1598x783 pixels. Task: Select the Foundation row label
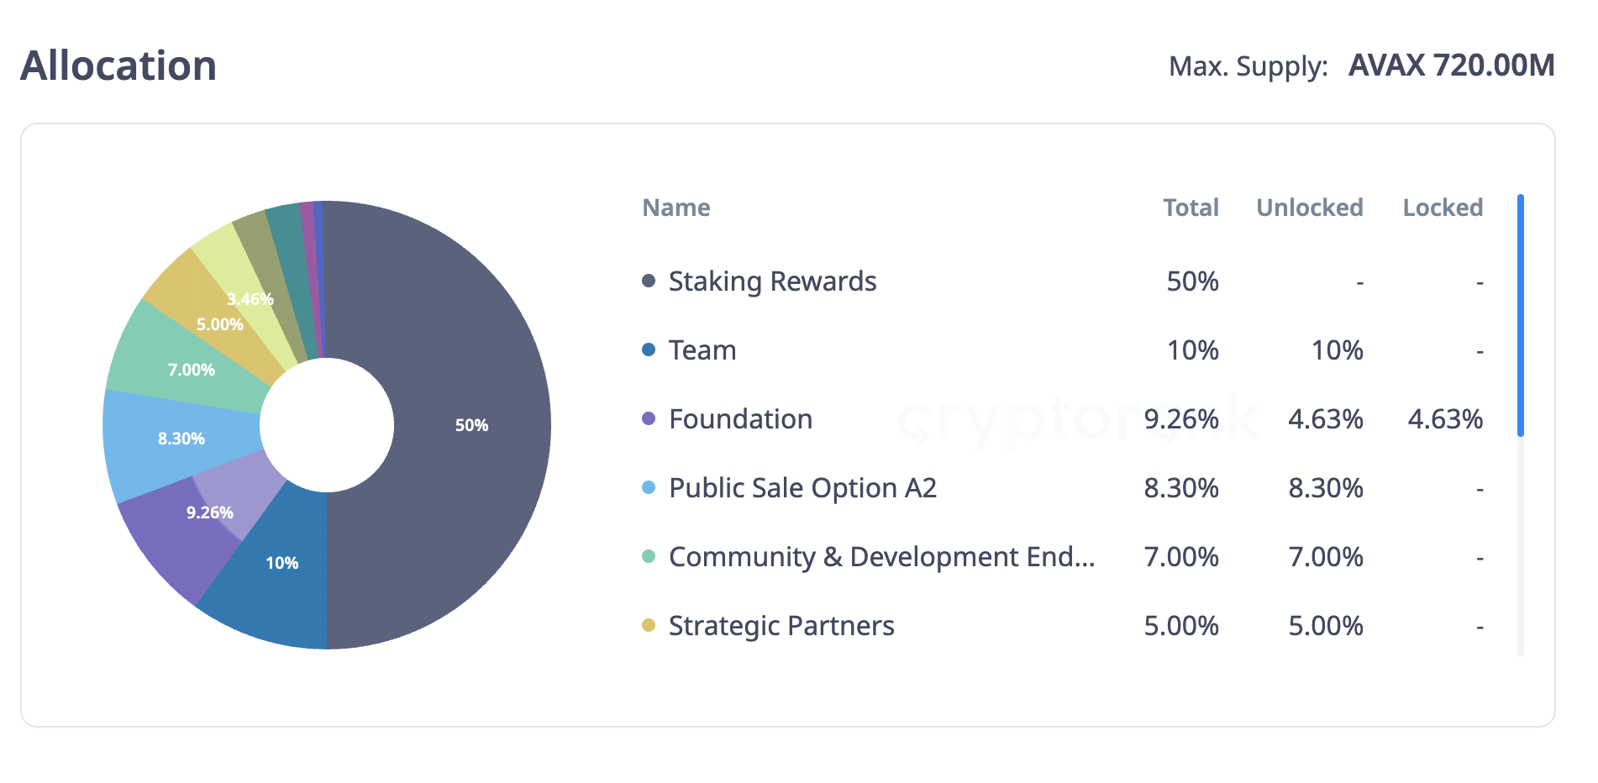[x=740, y=419]
